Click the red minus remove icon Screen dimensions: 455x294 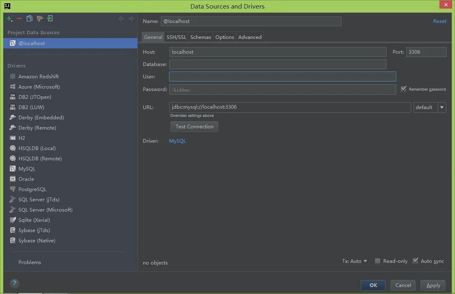[19, 19]
